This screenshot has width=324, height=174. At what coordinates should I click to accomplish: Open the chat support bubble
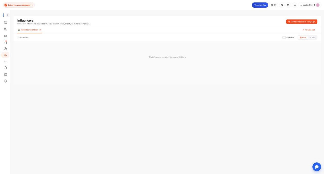tap(317, 167)
